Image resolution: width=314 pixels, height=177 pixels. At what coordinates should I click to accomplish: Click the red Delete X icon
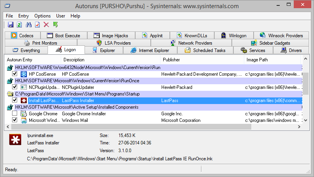(46, 25)
